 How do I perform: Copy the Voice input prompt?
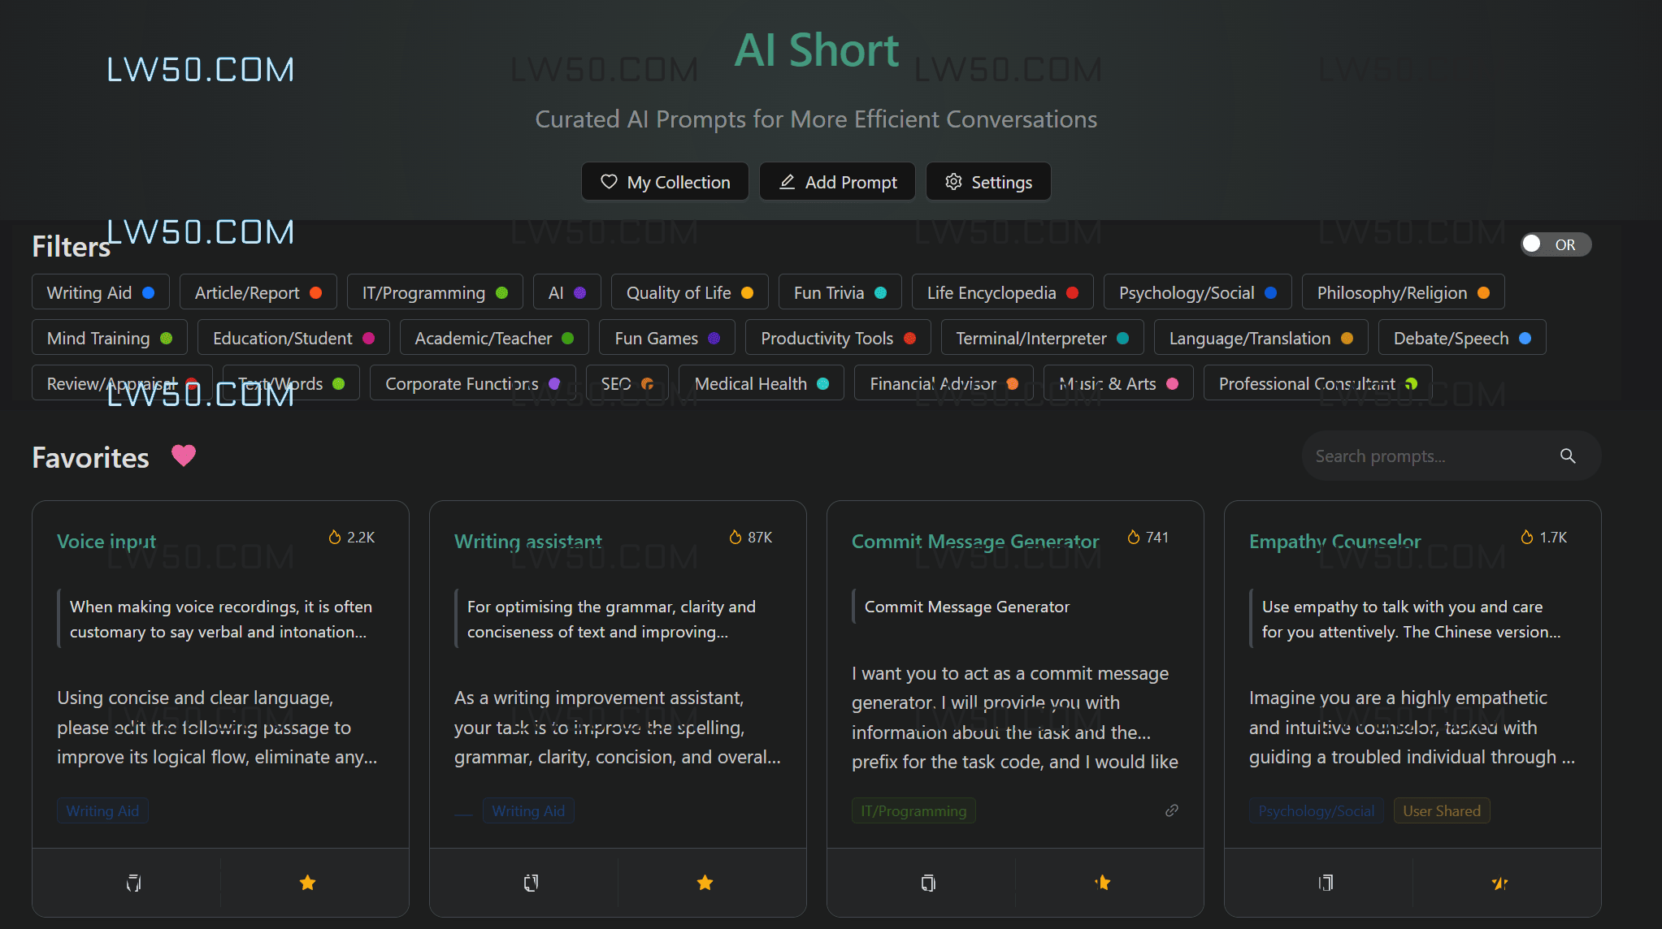(x=133, y=883)
